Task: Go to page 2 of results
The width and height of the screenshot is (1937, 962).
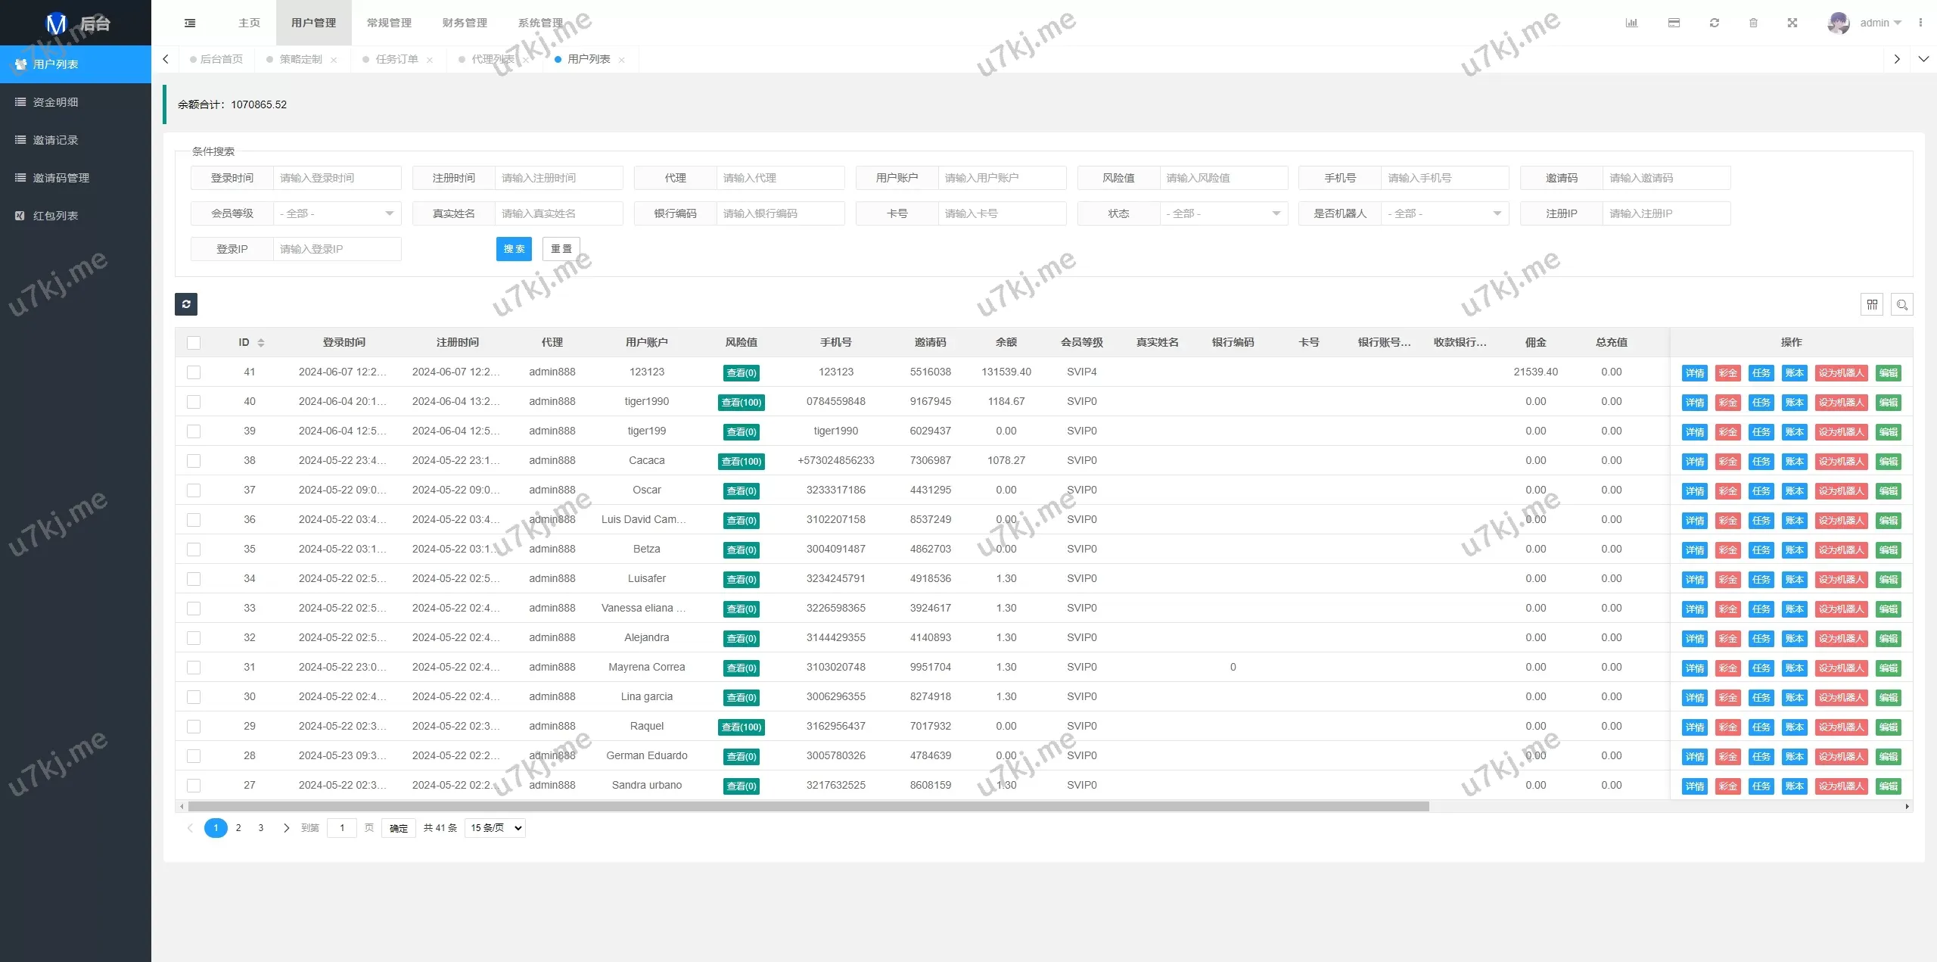Action: point(238,828)
